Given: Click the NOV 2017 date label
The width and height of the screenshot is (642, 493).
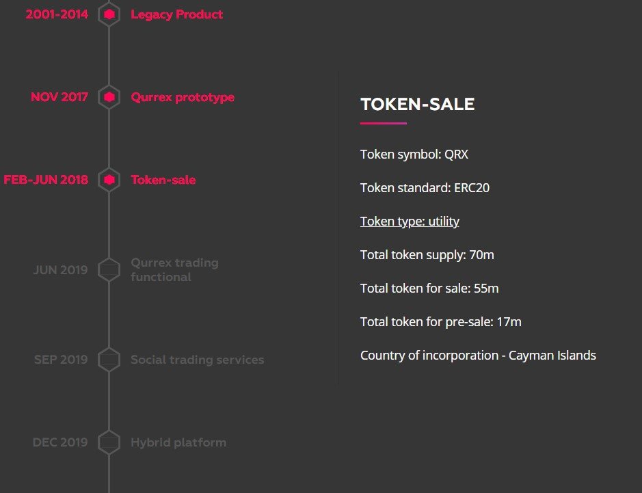Looking at the screenshot, I should [x=59, y=97].
